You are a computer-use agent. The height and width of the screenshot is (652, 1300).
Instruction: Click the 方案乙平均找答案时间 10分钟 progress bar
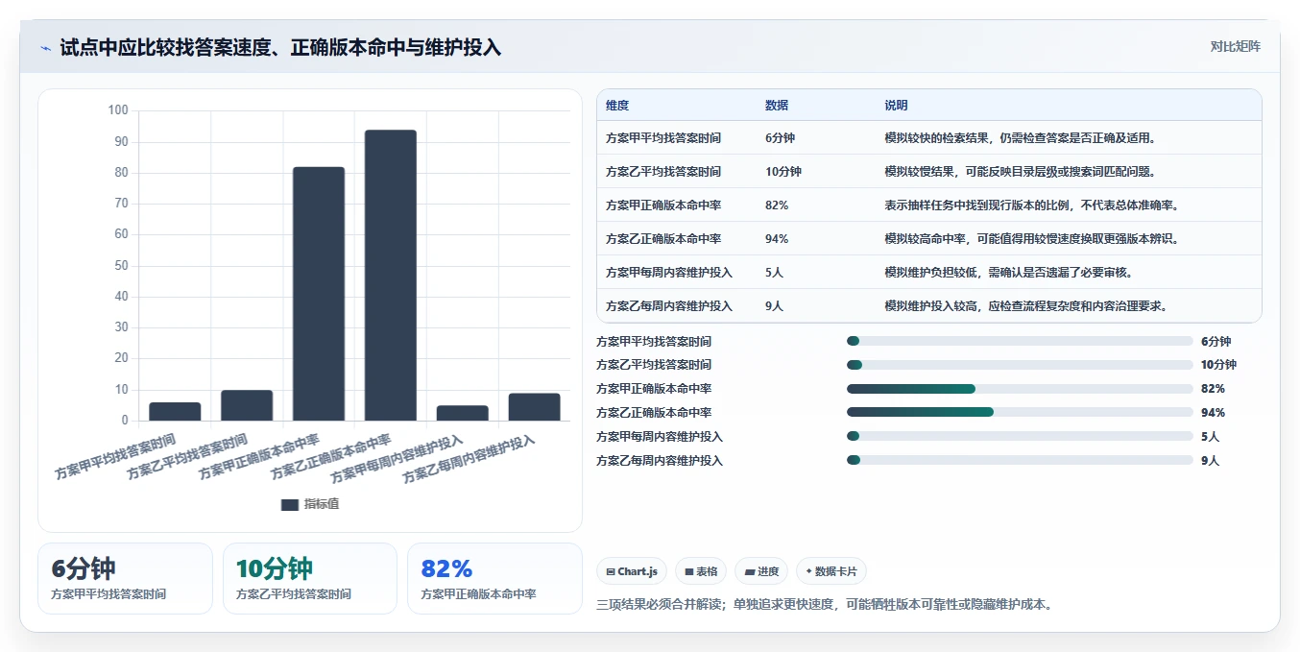click(1020, 365)
